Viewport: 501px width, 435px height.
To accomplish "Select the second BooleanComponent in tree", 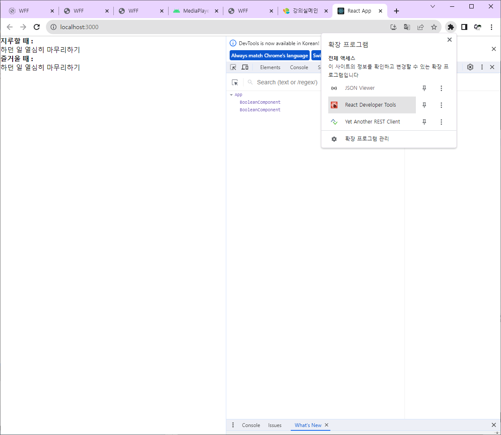I will pos(260,110).
